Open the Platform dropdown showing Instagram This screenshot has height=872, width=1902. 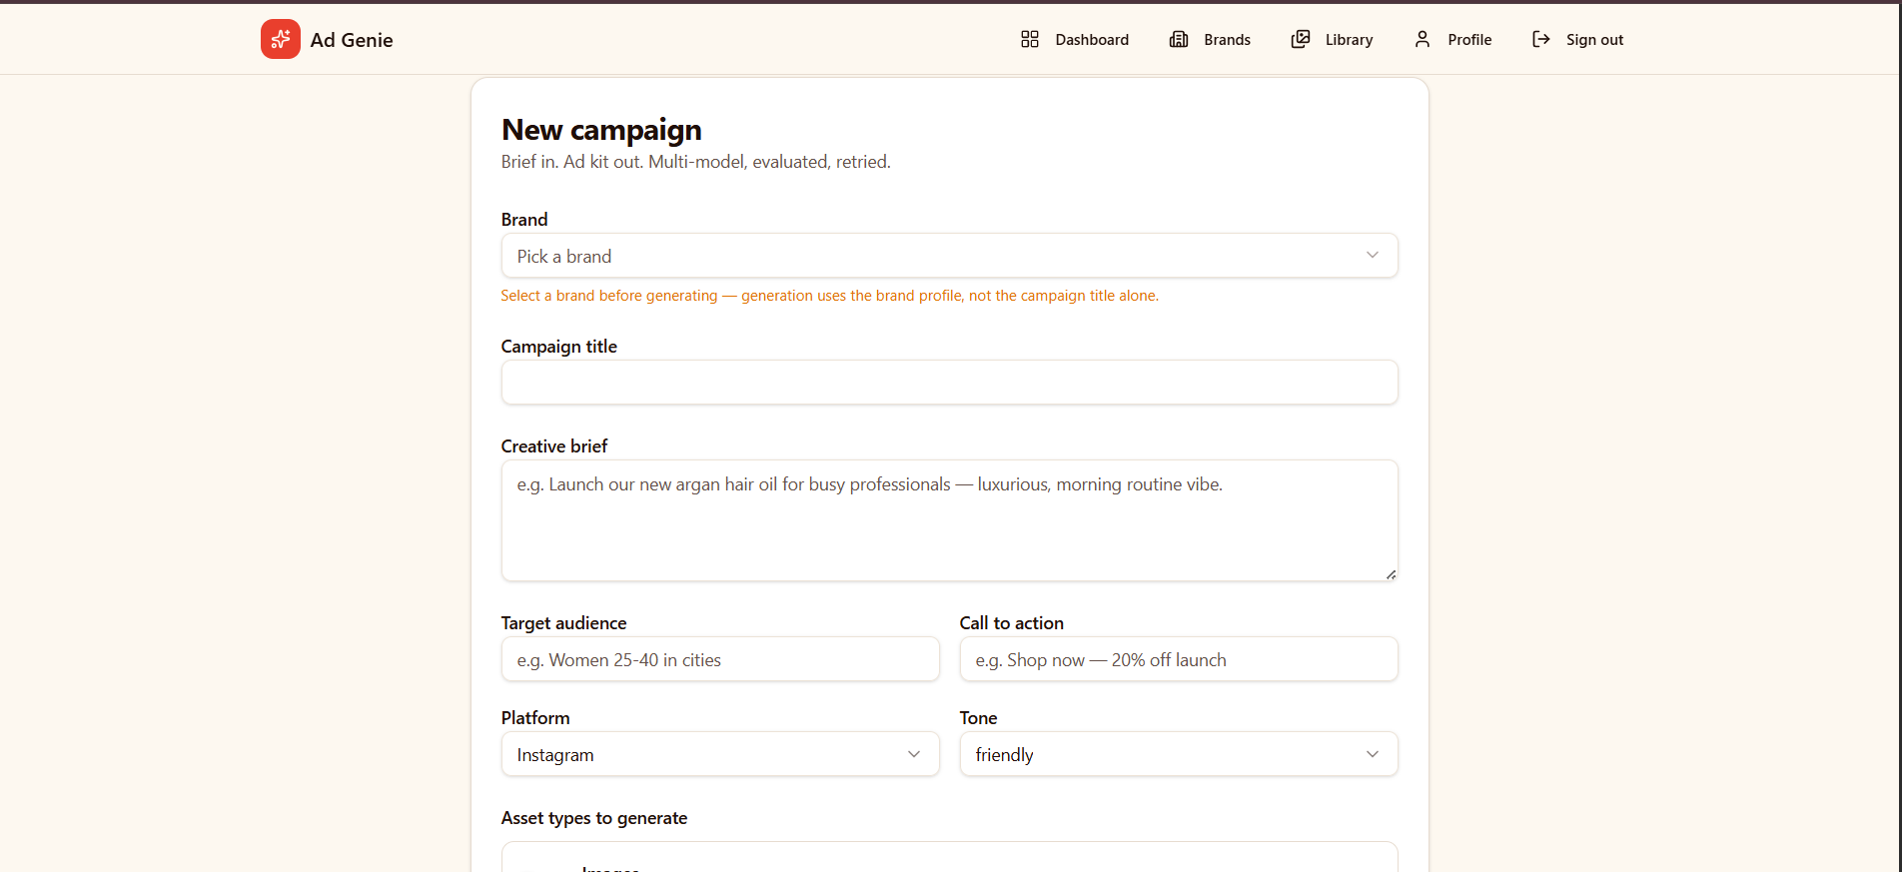[x=720, y=754]
